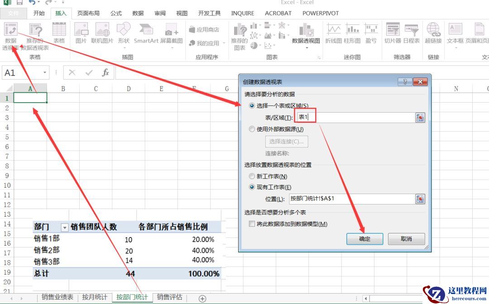The width and height of the screenshot is (489, 304).
Task: Switch to the 按月统计 sheet tab
Action: pos(95,297)
